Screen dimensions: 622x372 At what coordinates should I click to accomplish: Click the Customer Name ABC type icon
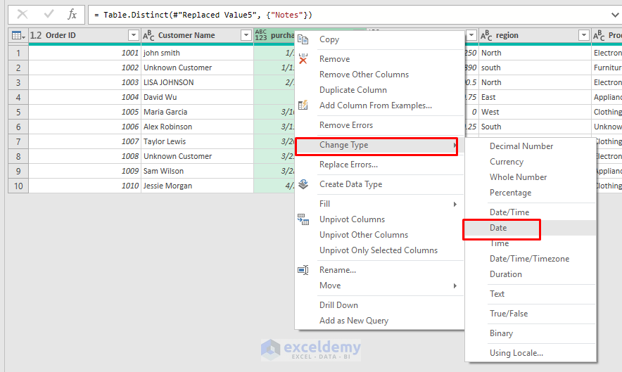click(148, 35)
